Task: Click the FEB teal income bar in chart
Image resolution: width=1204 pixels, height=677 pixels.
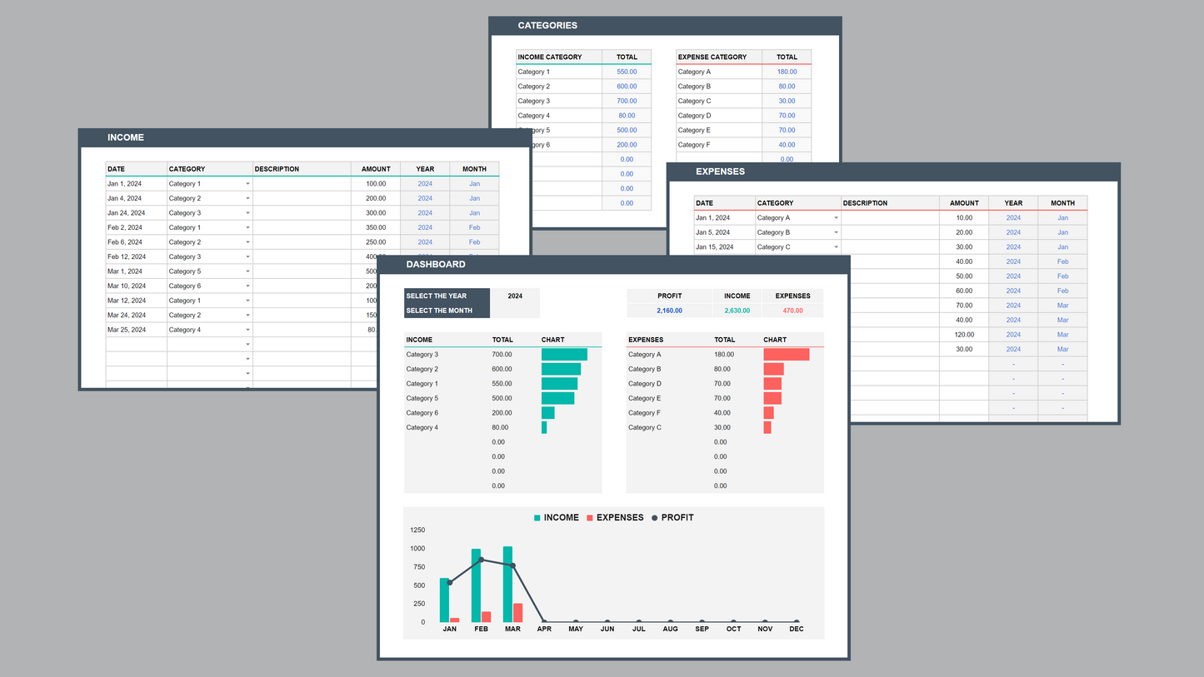Action: [x=476, y=585]
